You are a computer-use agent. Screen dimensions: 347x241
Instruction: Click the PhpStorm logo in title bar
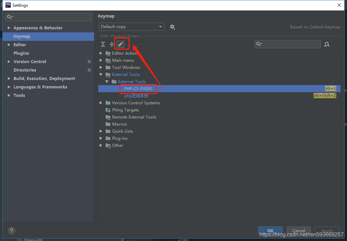[x=8, y=5]
